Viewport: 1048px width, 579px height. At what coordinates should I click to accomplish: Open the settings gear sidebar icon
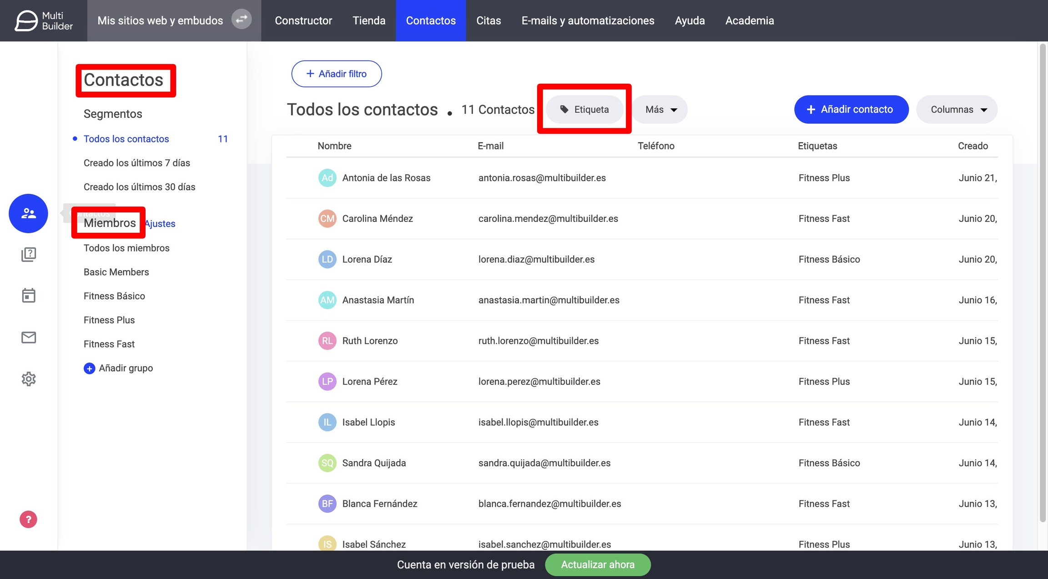[x=28, y=379]
